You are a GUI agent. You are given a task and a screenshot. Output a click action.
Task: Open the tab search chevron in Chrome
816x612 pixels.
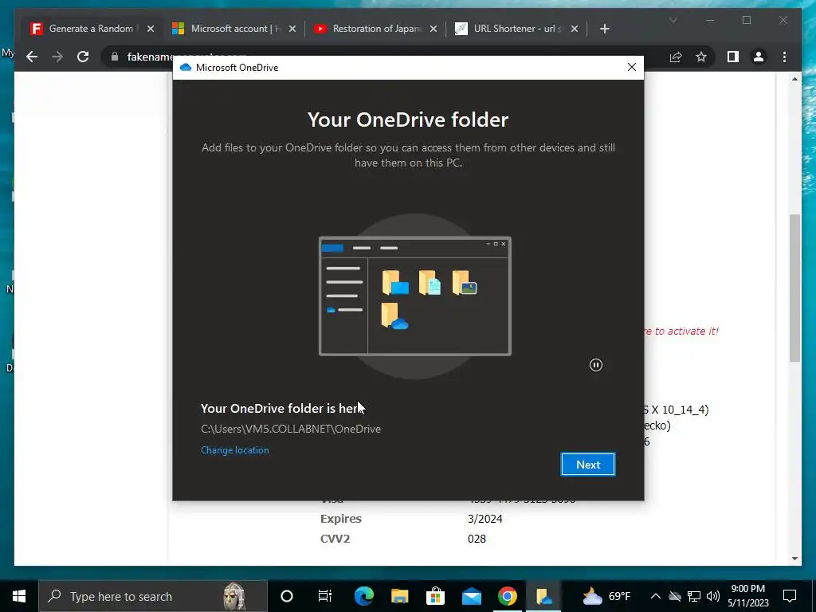pyautogui.click(x=673, y=20)
